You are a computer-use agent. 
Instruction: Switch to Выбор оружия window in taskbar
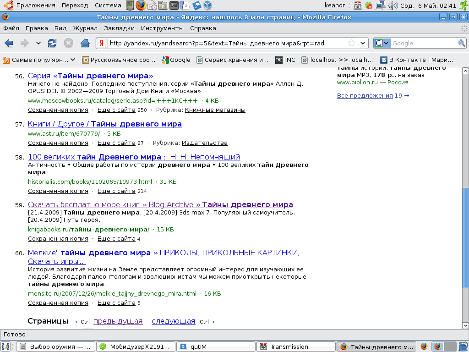55,346
